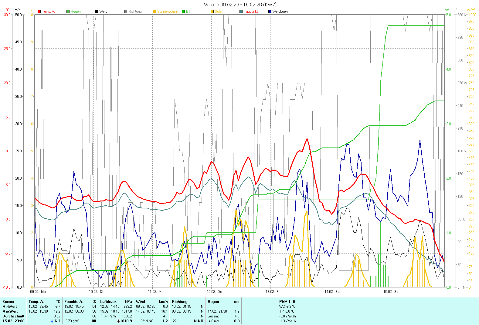Click the yellow Sonnenschein legend square
Screen dimensions: 479x325
pos(155,12)
